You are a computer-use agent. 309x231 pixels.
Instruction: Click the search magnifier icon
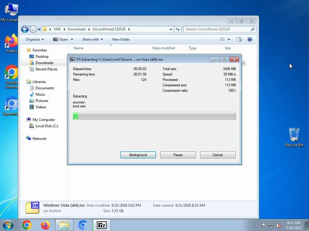click(x=253, y=29)
